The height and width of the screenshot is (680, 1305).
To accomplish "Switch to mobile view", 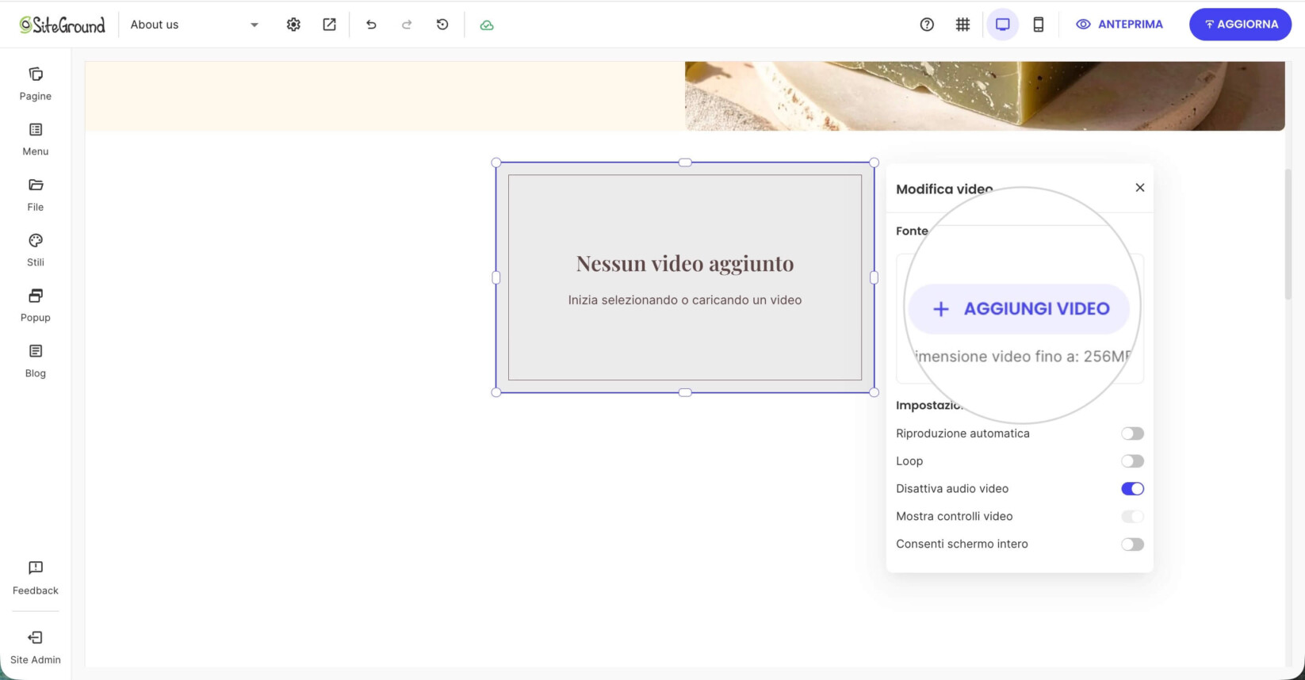I will pos(1039,25).
